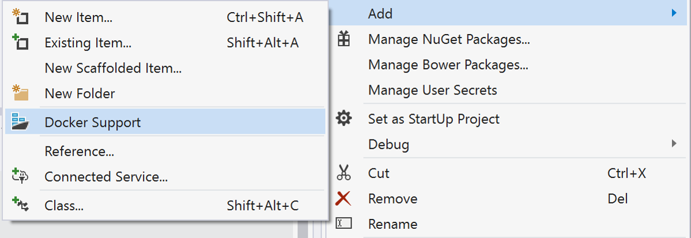Viewport: 691px width, 238px height.
Task: Expand the Debug submenu arrow
Action: click(674, 143)
